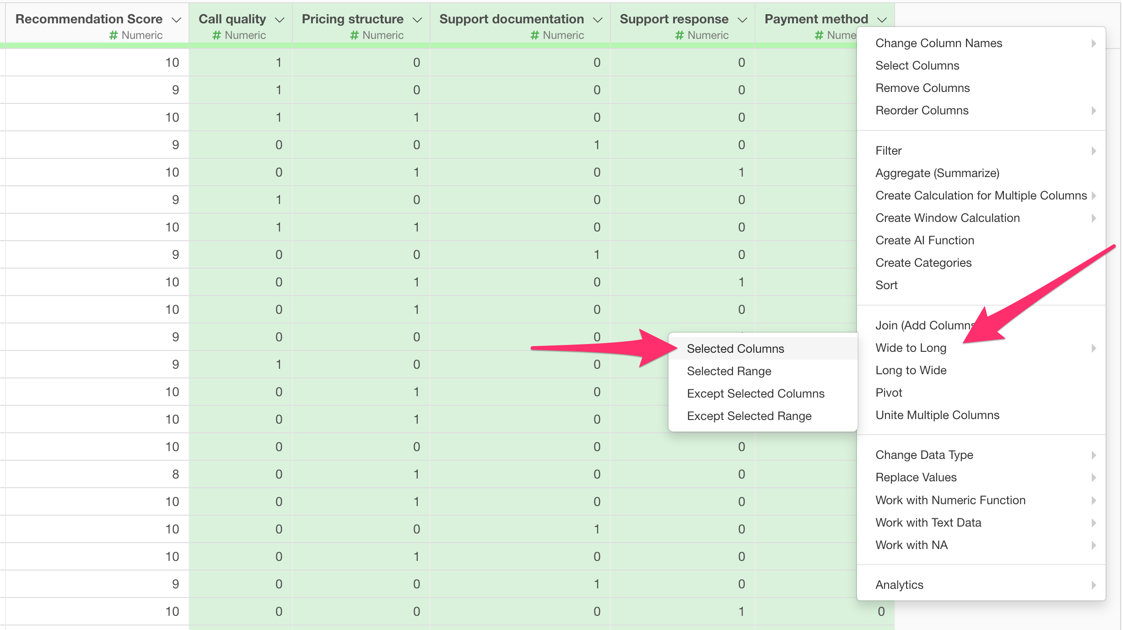The width and height of the screenshot is (1122, 630).
Task: Expand Change Column Names submenu arrow
Action: click(x=1093, y=43)
